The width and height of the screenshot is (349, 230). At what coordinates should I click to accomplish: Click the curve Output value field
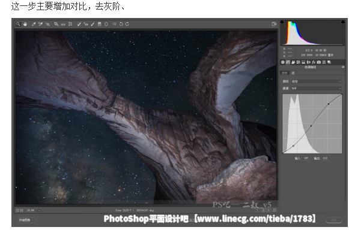pos(326,159)
